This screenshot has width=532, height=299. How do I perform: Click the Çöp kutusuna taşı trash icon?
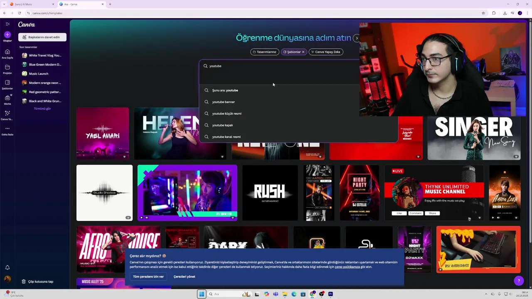point(24,282)
